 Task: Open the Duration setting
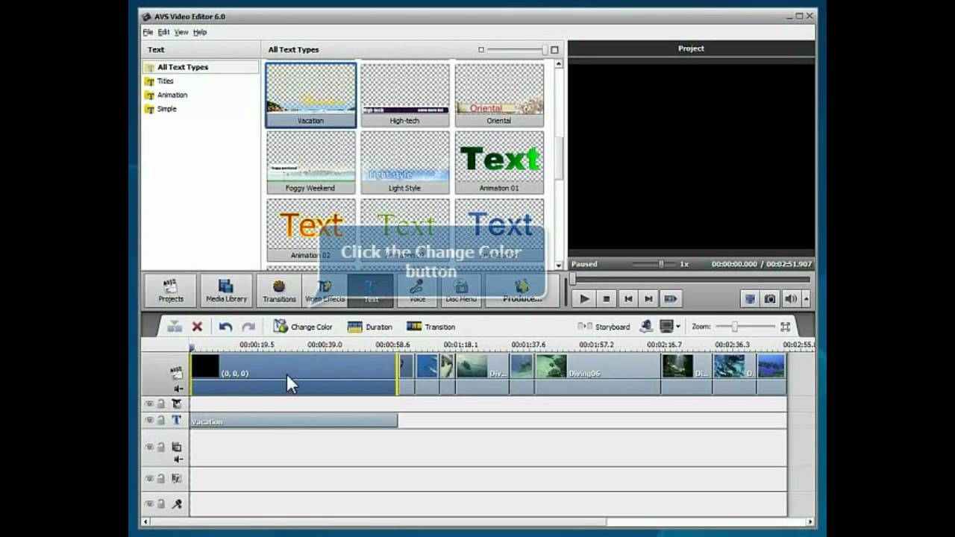pos(369,327)
